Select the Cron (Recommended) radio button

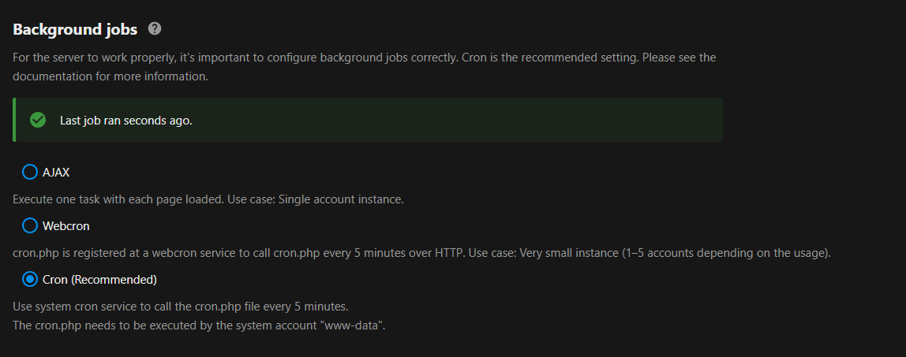tap(30, 280)
